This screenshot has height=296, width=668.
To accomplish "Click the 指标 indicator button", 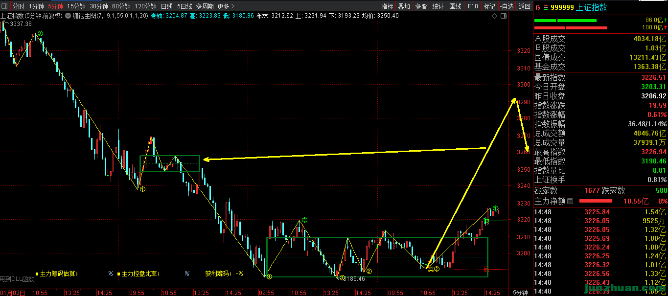I will 387,6.
